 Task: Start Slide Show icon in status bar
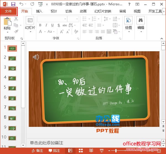tap(102, 150)
